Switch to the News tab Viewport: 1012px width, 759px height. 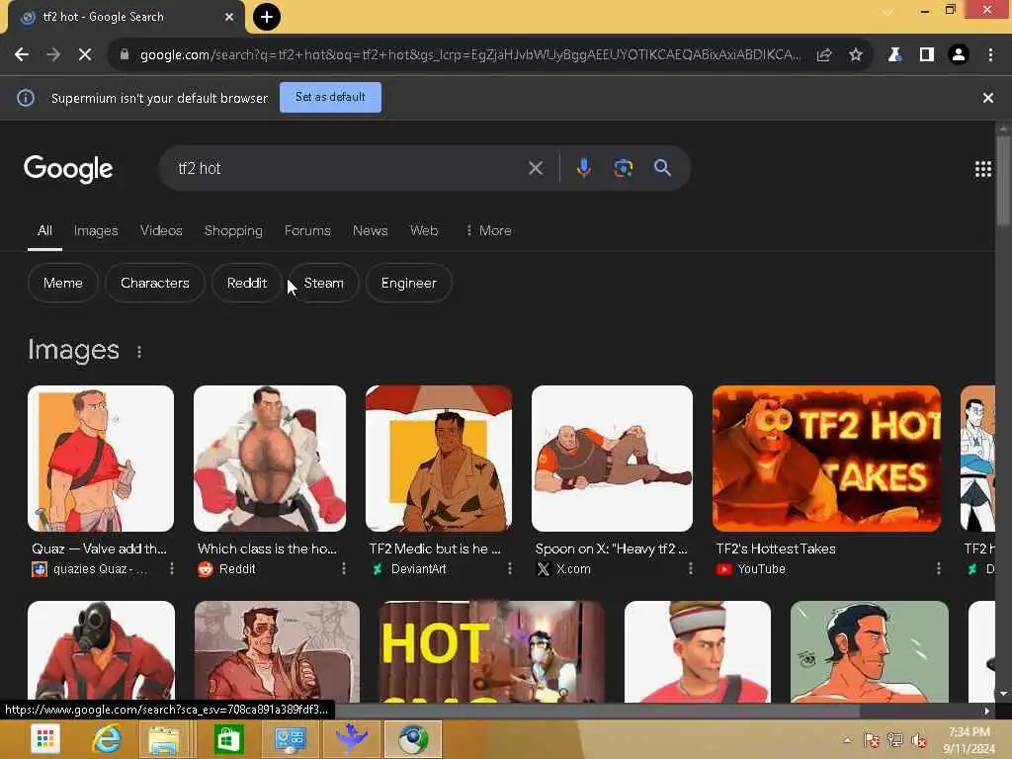click(x=371, y=230)
